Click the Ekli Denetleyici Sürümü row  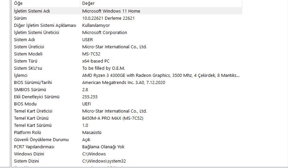(x=37, y=97)
